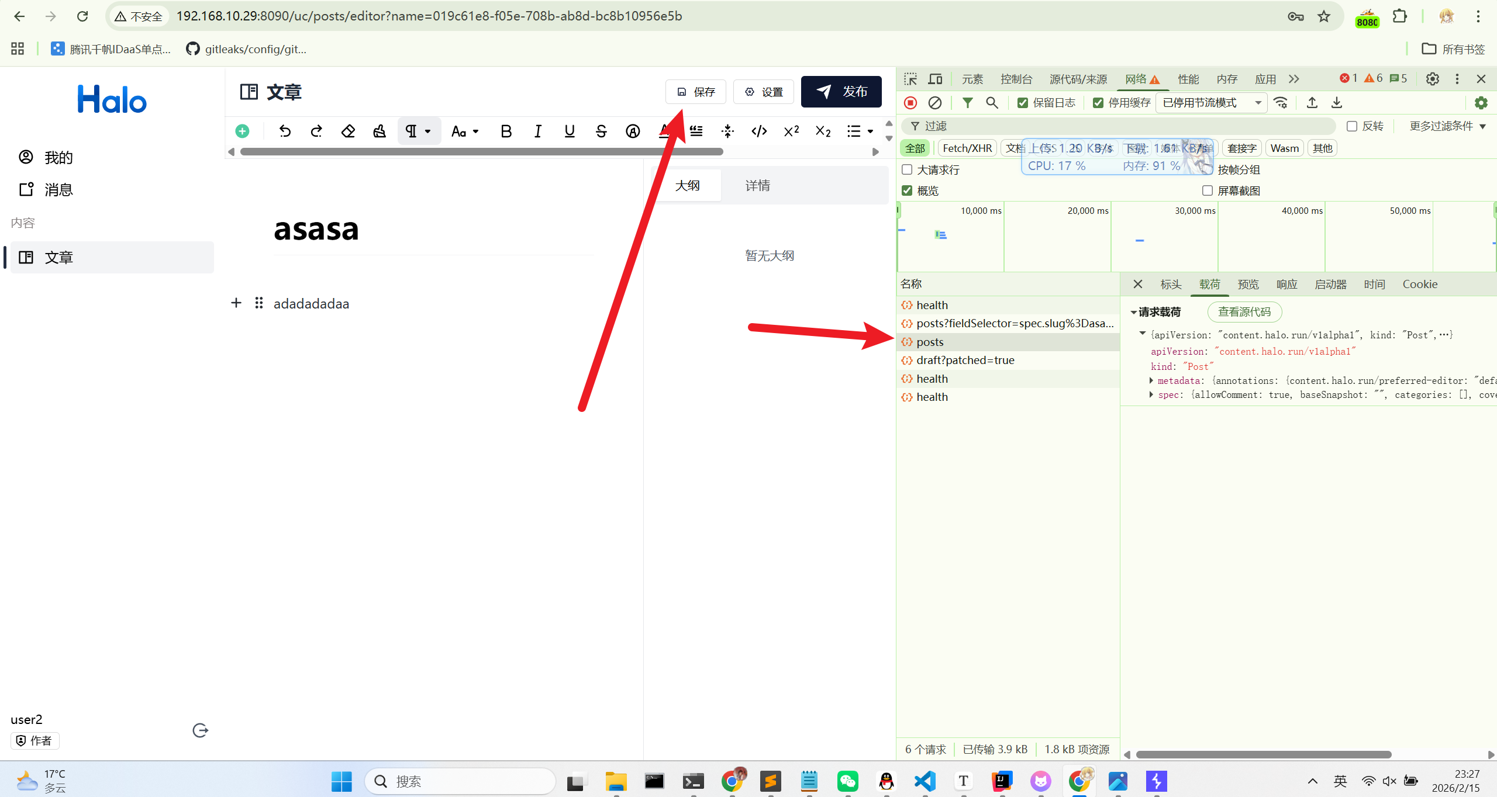
Task: Select the eraser clear-format icon
Action: (x=348, y=131)
